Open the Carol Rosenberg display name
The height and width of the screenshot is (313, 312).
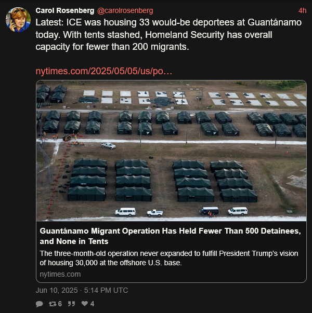pos(65,10)
